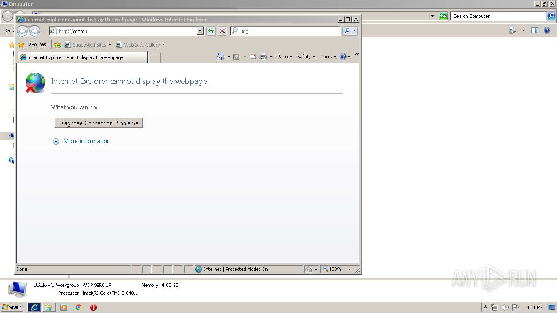Image resolution: width=557 pixels, height=313 pixels.
Task: Show hidden system tray icons
Action: [485, 307]
